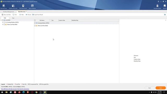The width and height of the screenshot is (167, 94).
Task: Click the orange Save button
Action: [161, 88]
